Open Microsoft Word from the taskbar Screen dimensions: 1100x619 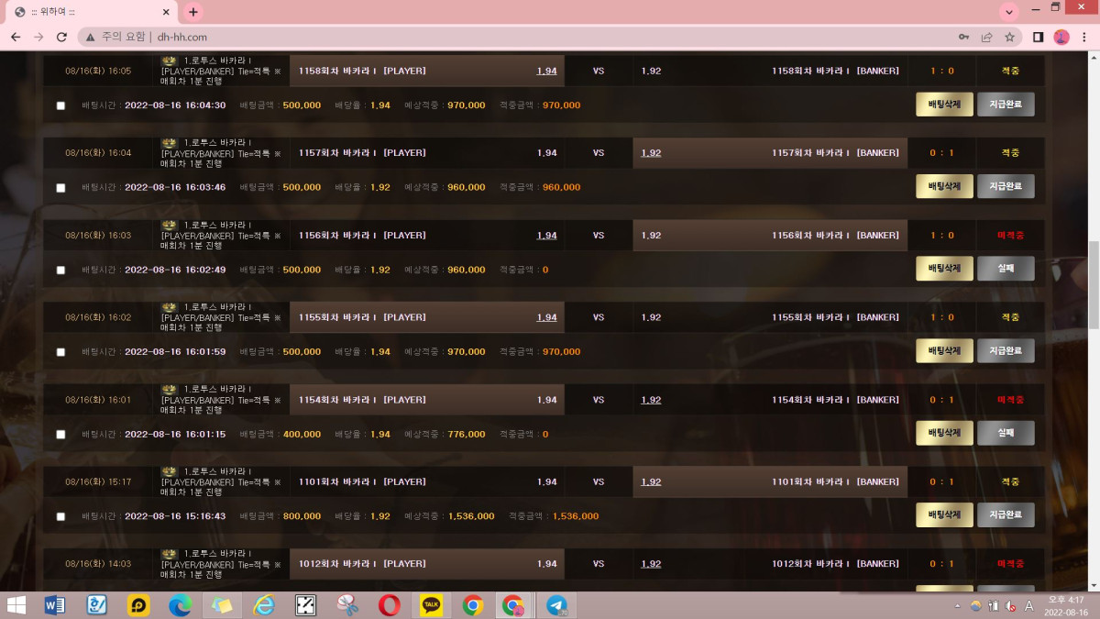[x=55, y=605]
